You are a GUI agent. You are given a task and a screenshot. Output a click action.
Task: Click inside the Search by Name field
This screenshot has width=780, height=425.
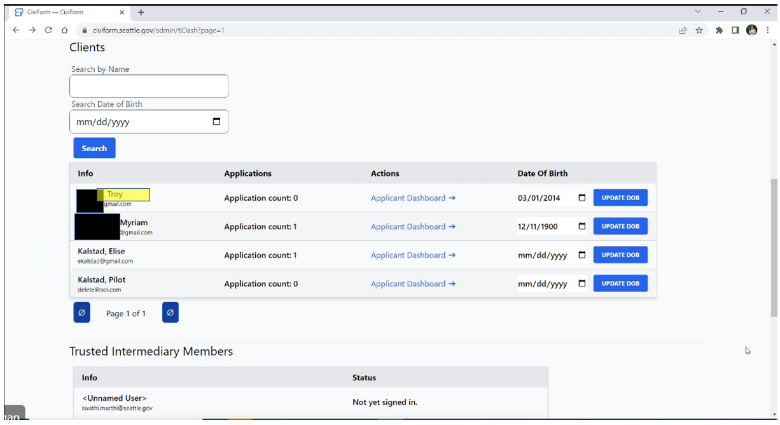(148, 86)
